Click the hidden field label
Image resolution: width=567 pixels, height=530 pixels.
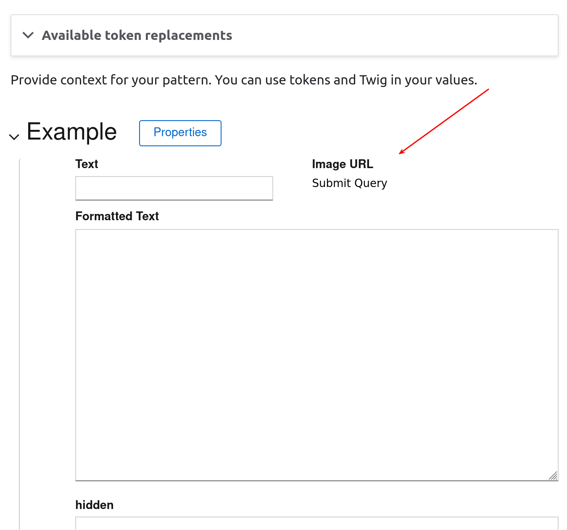94,505
